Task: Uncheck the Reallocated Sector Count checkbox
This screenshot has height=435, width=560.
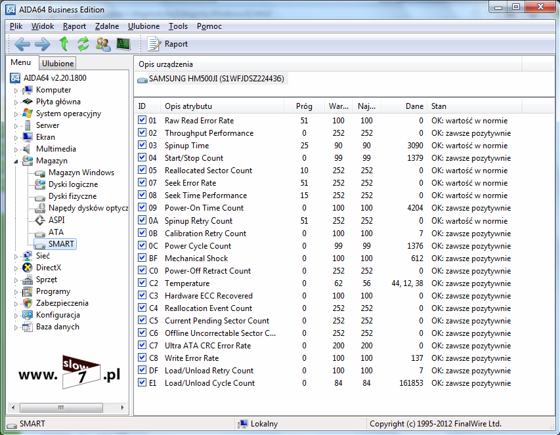Action: 142,170
